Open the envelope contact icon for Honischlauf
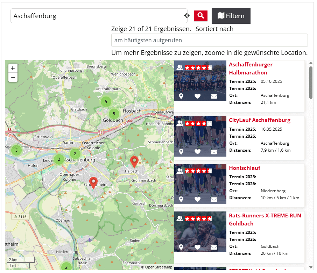Viewport: 317px width, 273px height. coord(214,199)
